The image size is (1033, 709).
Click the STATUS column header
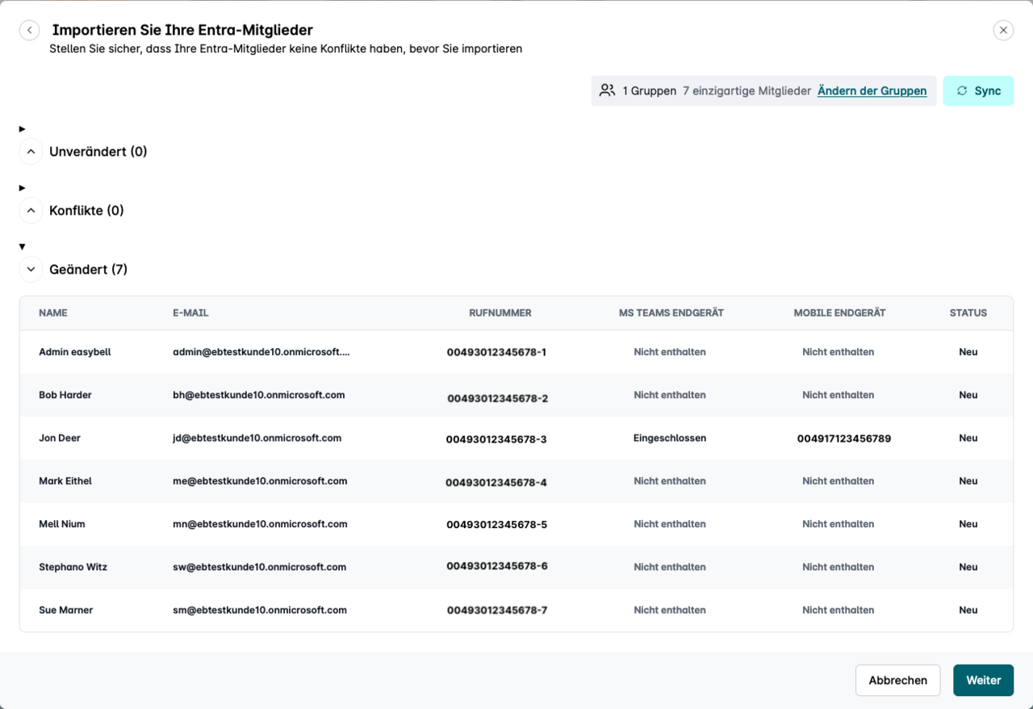coord(968,313)
